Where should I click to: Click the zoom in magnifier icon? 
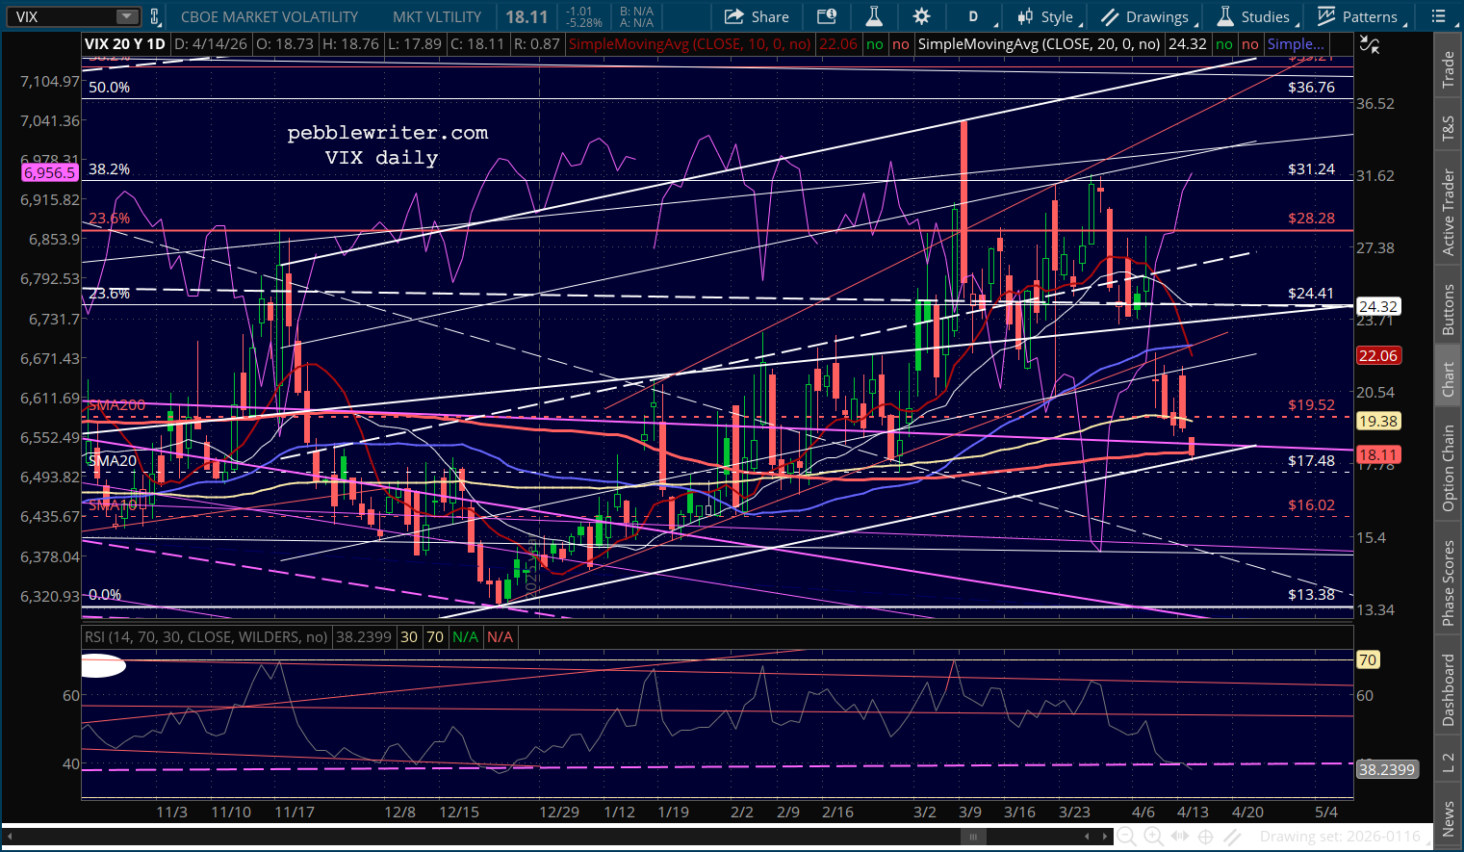tap(1152, 837)
